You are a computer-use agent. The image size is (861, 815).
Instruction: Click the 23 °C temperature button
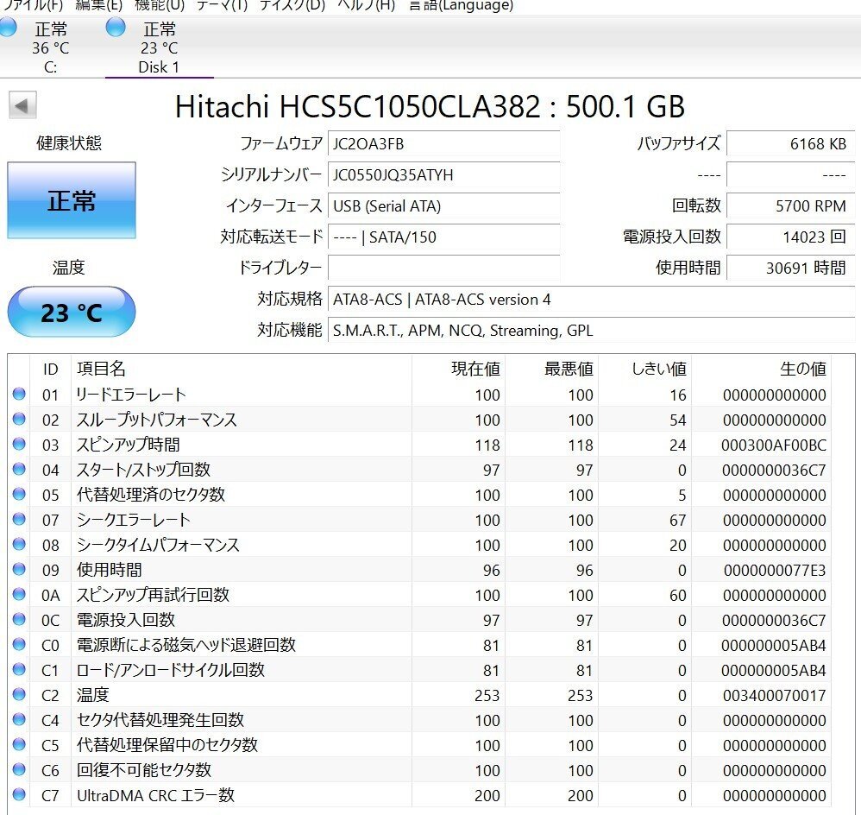point(72,312)
